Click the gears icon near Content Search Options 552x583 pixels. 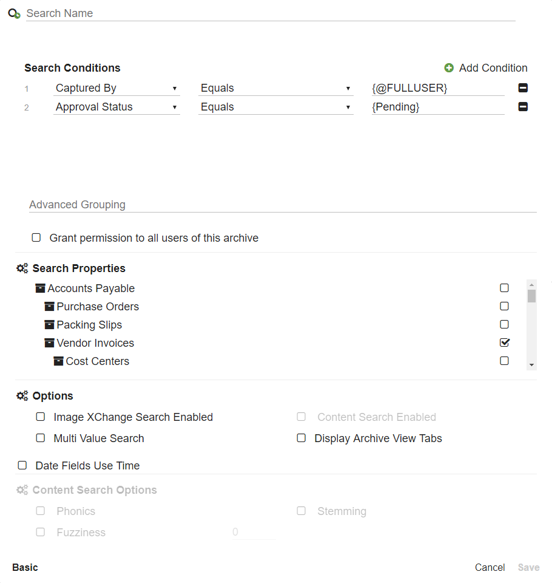point(22,489)
